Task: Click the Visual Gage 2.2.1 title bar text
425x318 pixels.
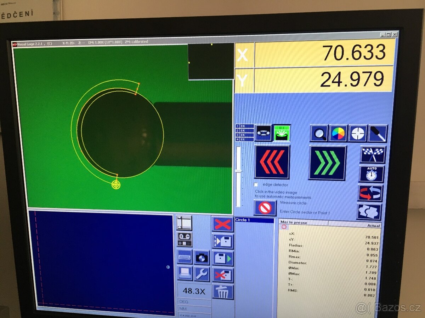Action: point(30,44)
